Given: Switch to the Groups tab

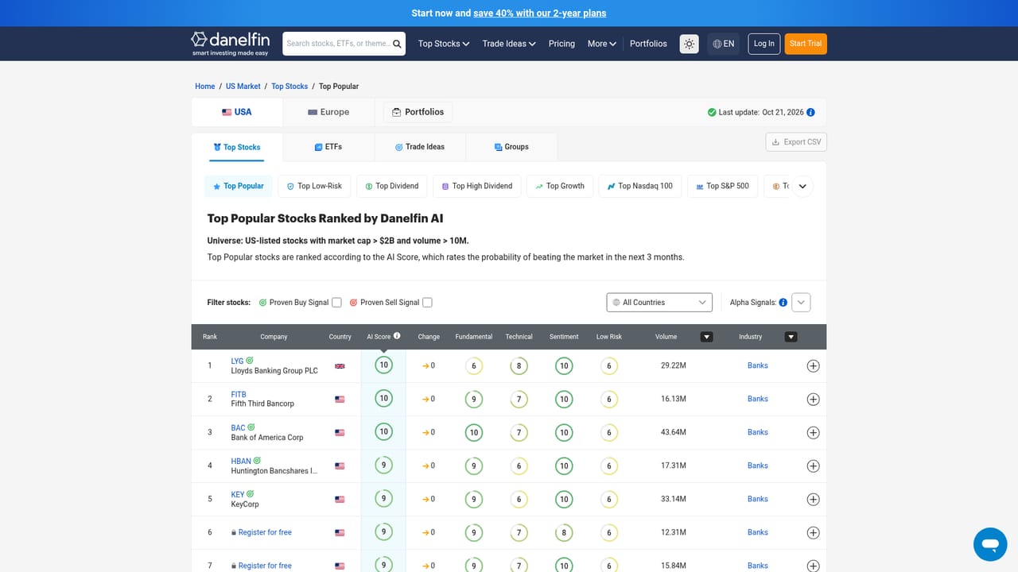Looking at the screenshot, I should pos(511,147).
